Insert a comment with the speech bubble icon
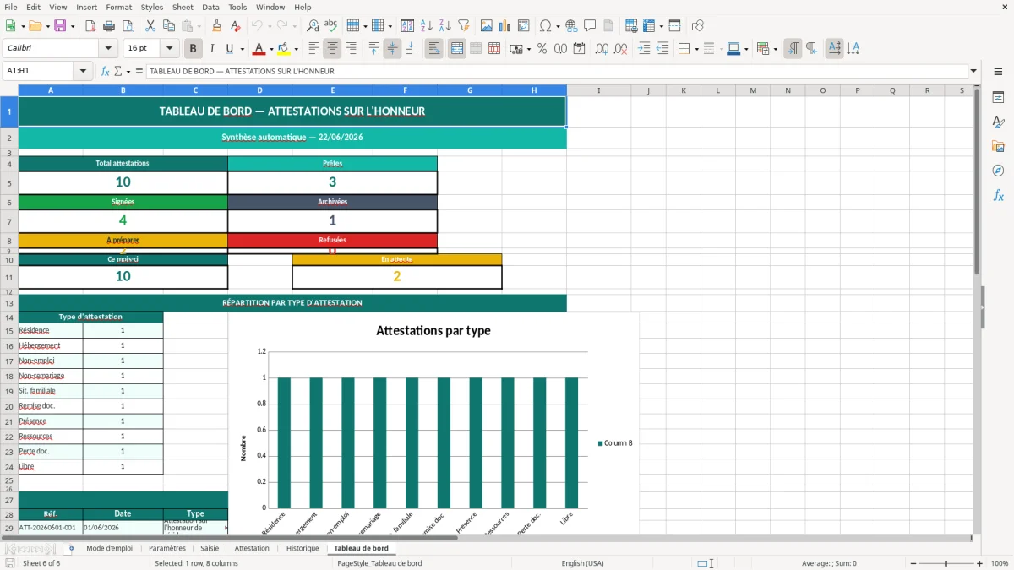The image size is (1014, 570). 590,26
